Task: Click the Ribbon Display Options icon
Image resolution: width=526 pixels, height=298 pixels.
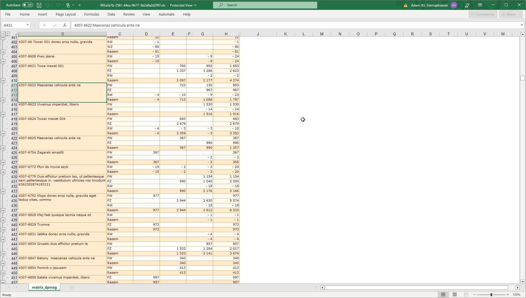Action: click(480, 5)
